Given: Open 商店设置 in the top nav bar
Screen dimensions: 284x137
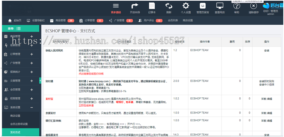Looking at the screenshot, I should [188, 21].
